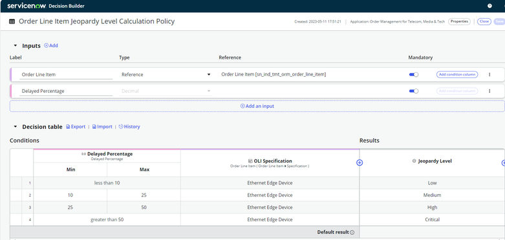Click the Close button in header
Screen dimensions: 505x240
coord(484,21)
